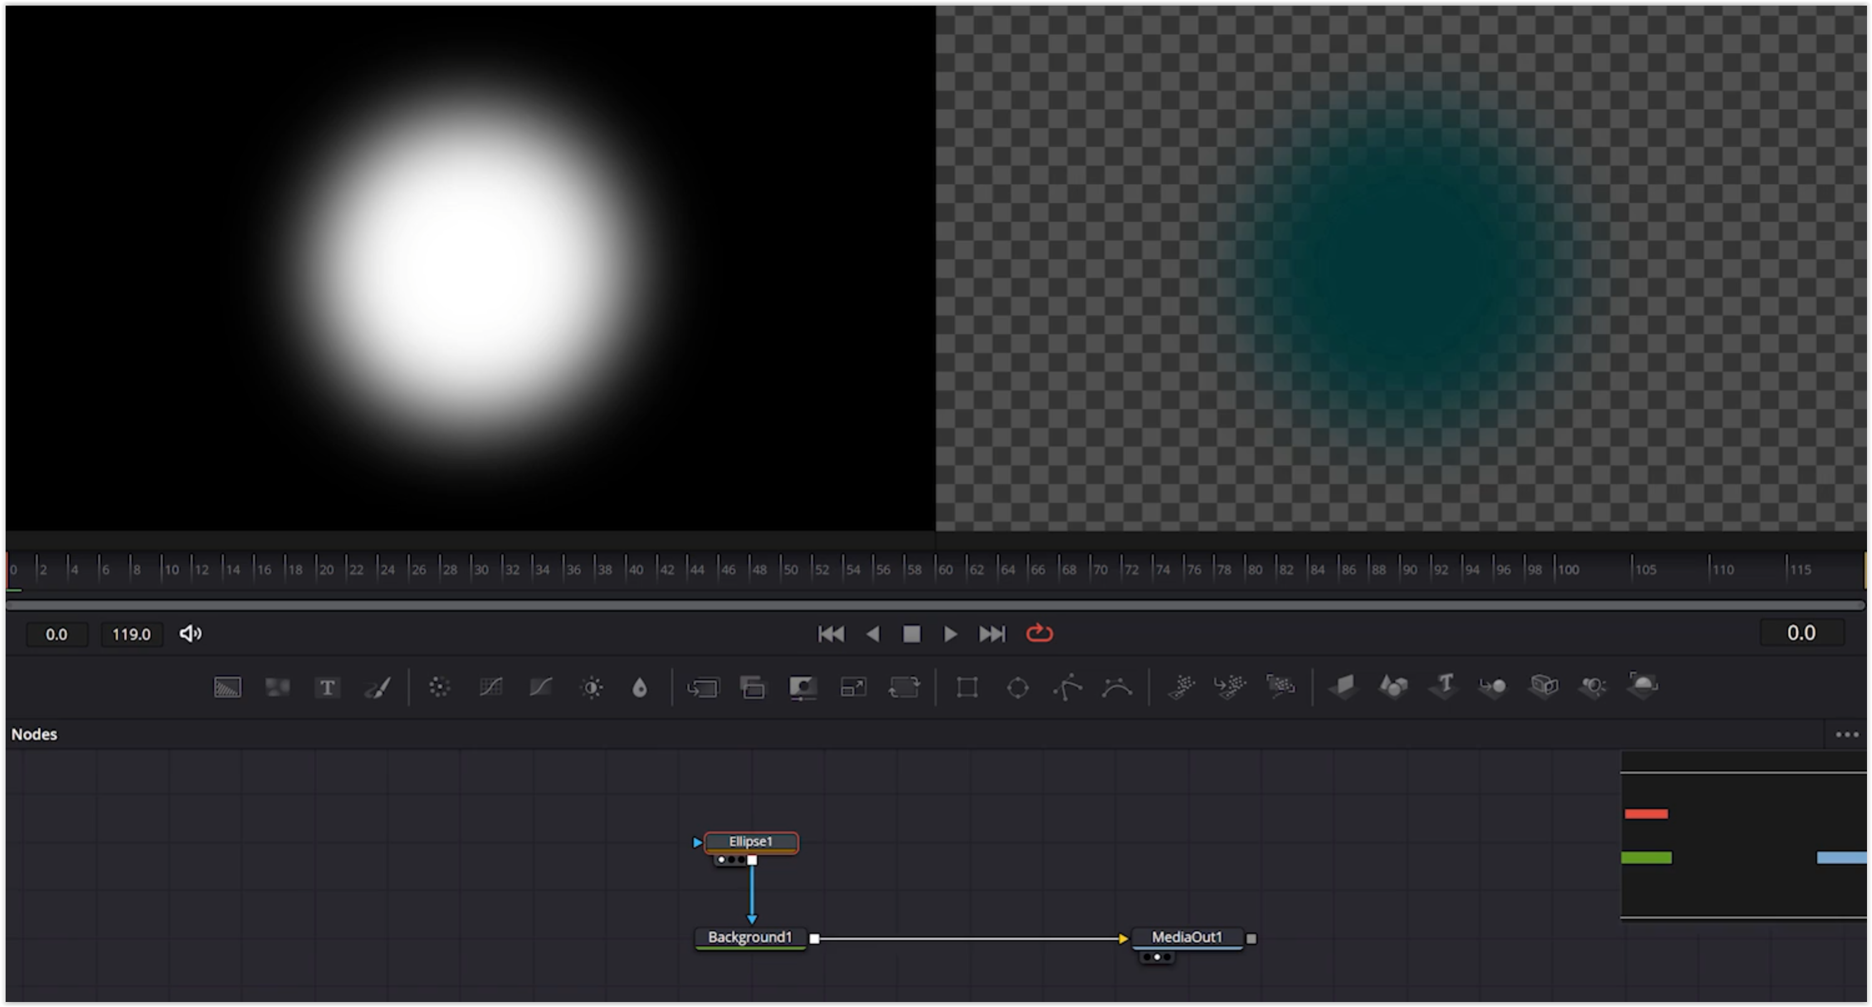Open the Nodes panel options menu
The image size is (1872, 1007).
1846,734
